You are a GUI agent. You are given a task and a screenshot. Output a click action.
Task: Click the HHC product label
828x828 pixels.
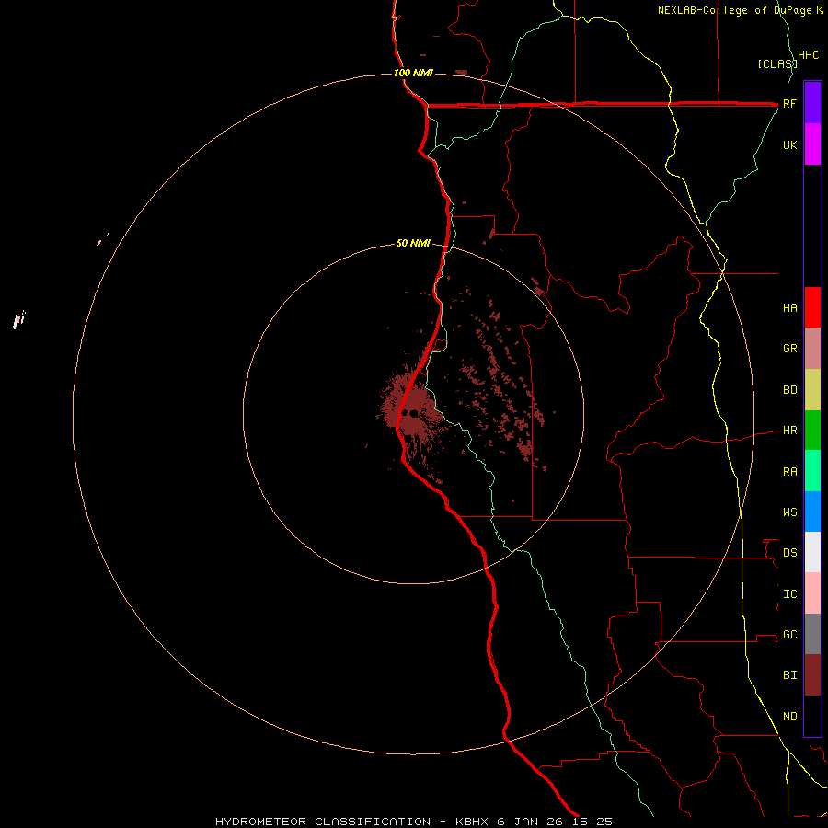click(808, 55)
